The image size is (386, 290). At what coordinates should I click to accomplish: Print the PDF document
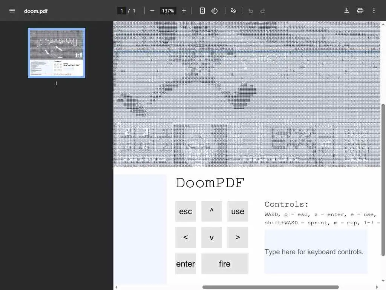click(x=360, y=11)
